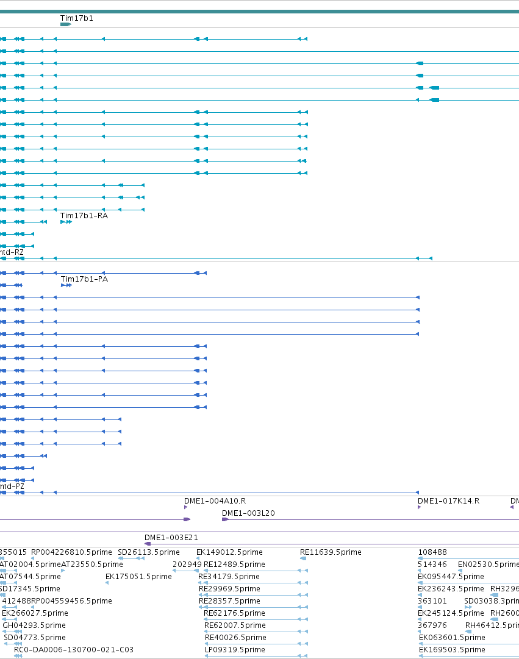Open EST EK149012.5prime
This screenshot has width=519, height=659.
229,552
